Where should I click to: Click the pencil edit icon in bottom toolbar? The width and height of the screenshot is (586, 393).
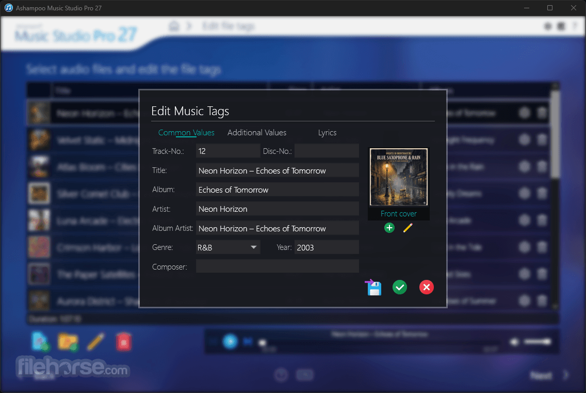tap(95, 341)
